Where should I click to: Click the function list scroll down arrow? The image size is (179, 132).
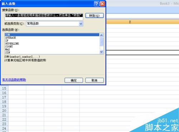click(101, 52)
